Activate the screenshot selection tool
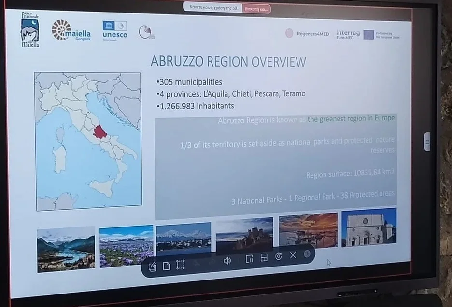 (x=180, y=265)
